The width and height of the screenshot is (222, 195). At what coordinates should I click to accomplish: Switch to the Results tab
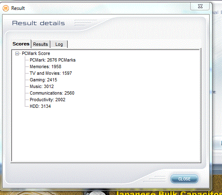41,44
